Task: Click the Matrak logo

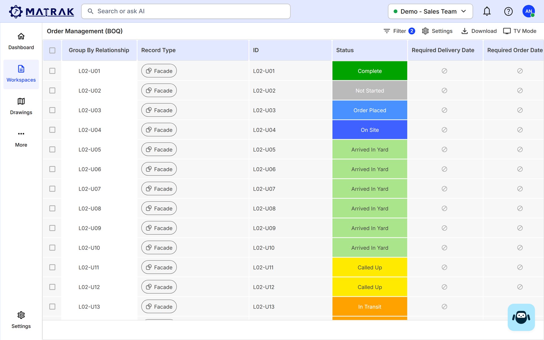Action: pyautogui.click(x=42, y=12)
